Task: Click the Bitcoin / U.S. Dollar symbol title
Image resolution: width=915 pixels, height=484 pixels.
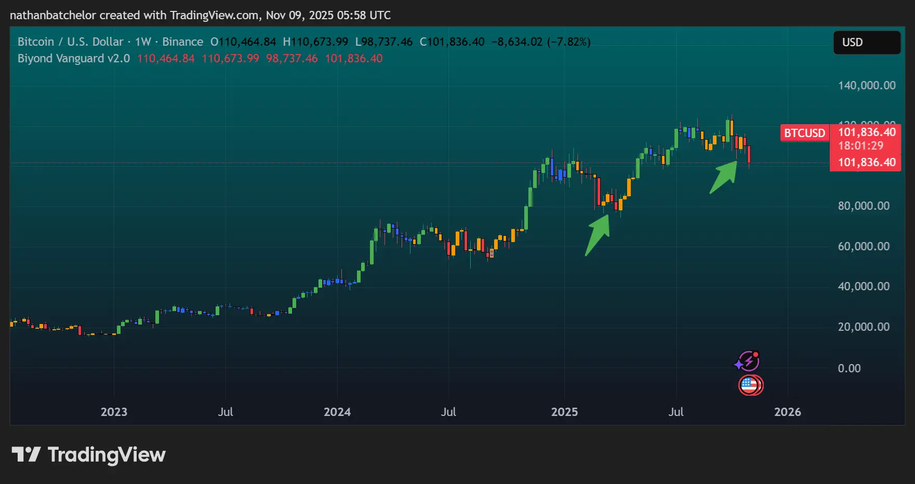Action: 71,42
